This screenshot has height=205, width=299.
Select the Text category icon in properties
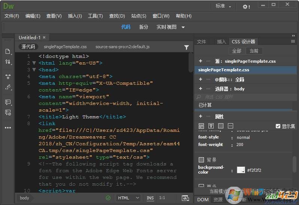click(211, 126)
